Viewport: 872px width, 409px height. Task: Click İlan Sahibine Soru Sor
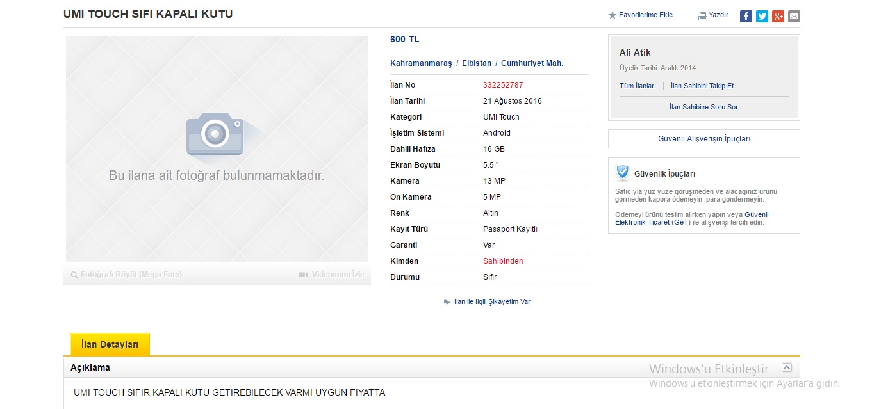[703, 107]
